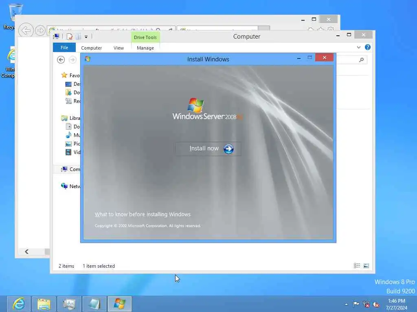Maximize the Computer window
Image resolution: width=417 pixels, height=312 pixels.
pos(349,35)
